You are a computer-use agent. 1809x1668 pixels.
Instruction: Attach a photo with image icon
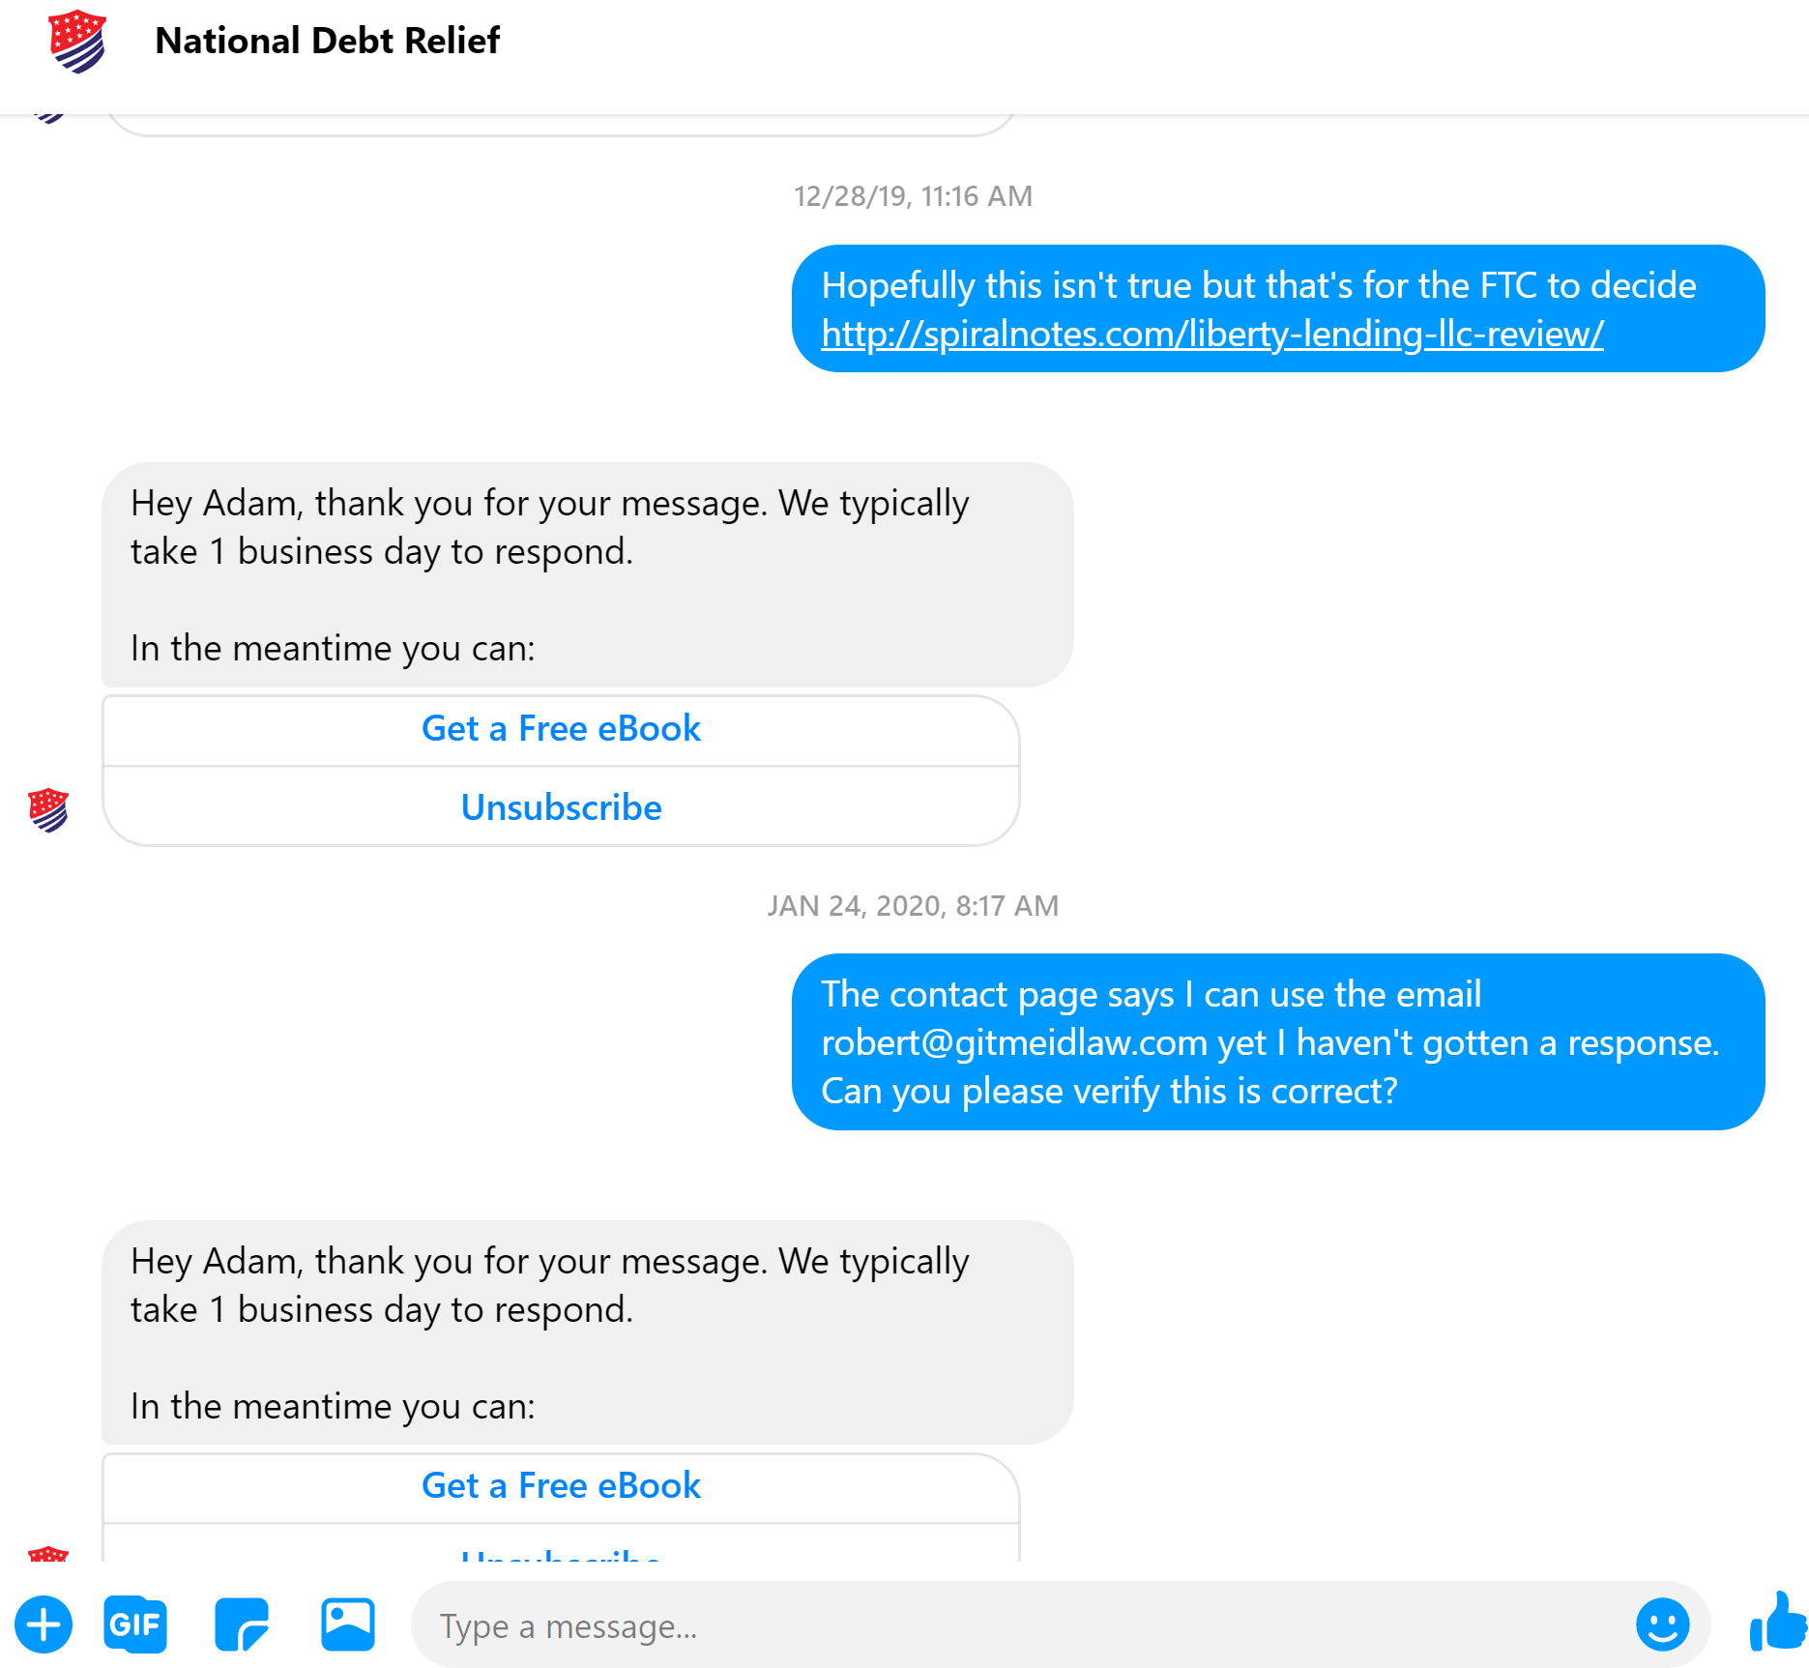(348, 1624)
